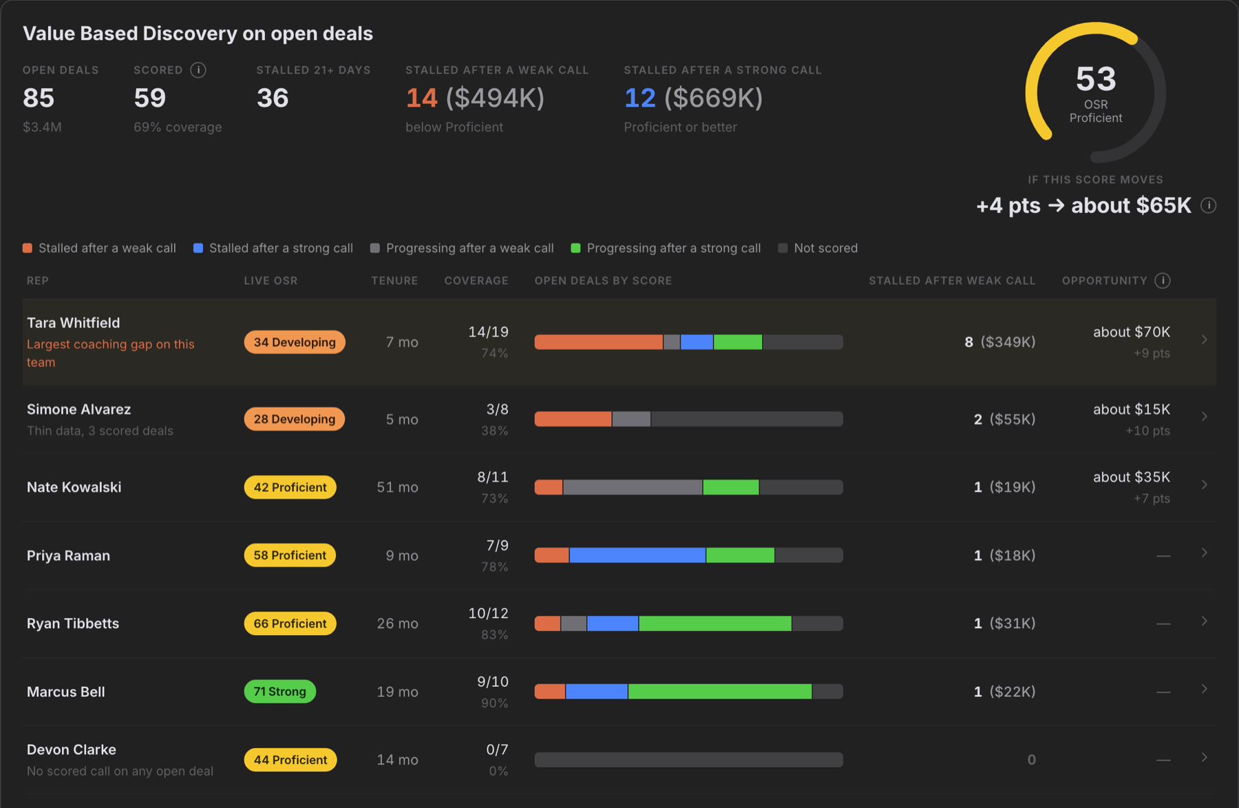This screenshot has width=1239, height=808.
Task: Expand Devon Clarke row chevron
Action: tap(1205, 757)
